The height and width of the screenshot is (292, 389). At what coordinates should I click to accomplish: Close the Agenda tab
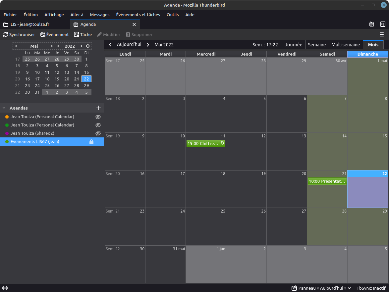134,24
